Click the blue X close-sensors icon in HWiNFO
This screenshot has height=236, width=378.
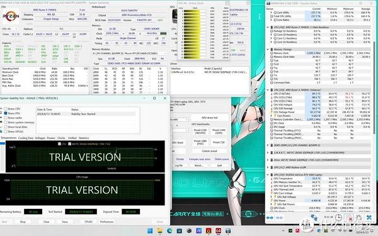[369, 218]
